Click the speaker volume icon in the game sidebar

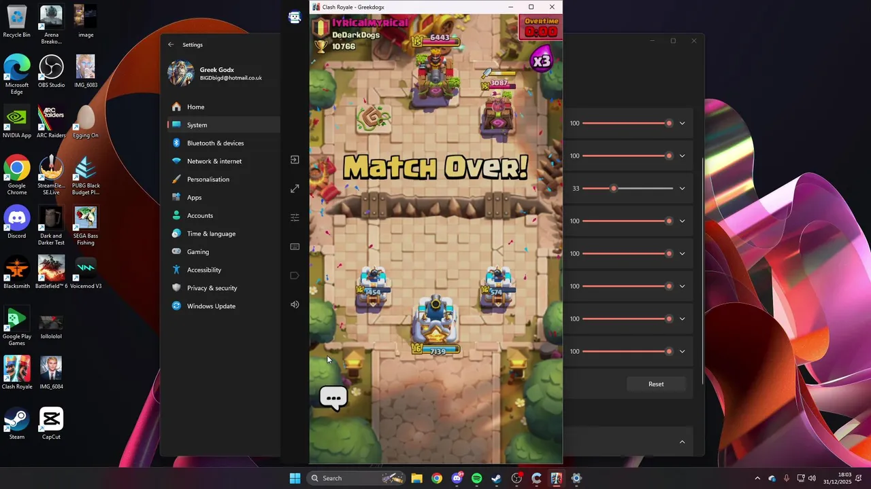pyautogui.click(x=295, y=304)
